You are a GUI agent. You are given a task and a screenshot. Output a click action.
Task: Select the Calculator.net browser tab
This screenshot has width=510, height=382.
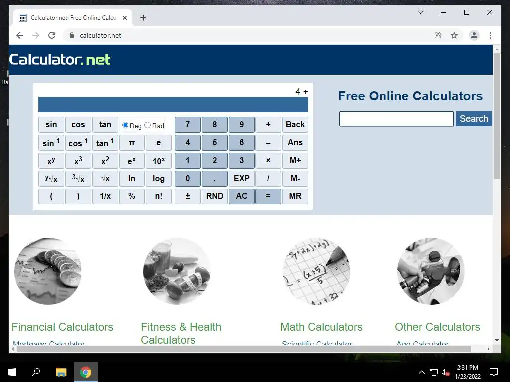[x=73, y=18]
